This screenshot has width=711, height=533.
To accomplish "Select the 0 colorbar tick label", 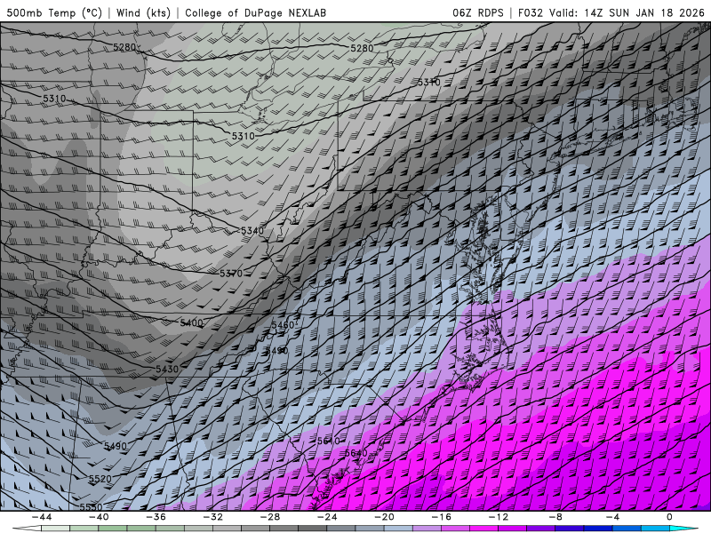I will [x=669, y=517].
